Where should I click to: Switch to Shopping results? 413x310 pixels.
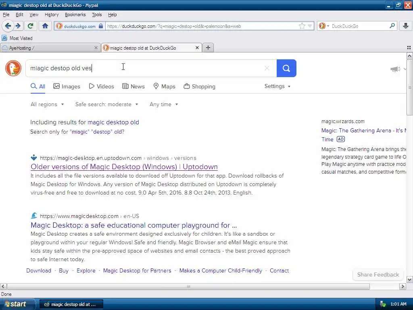tap(199, 86)
